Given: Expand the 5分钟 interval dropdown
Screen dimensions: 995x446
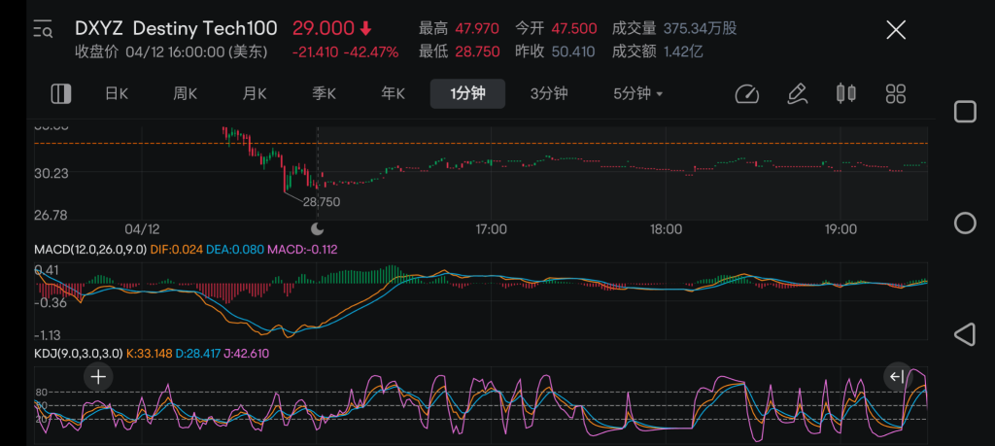Looking at the screenshot, I should (637, 94).
